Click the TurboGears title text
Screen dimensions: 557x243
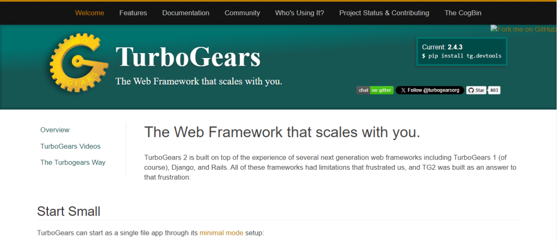click(188, 57)
